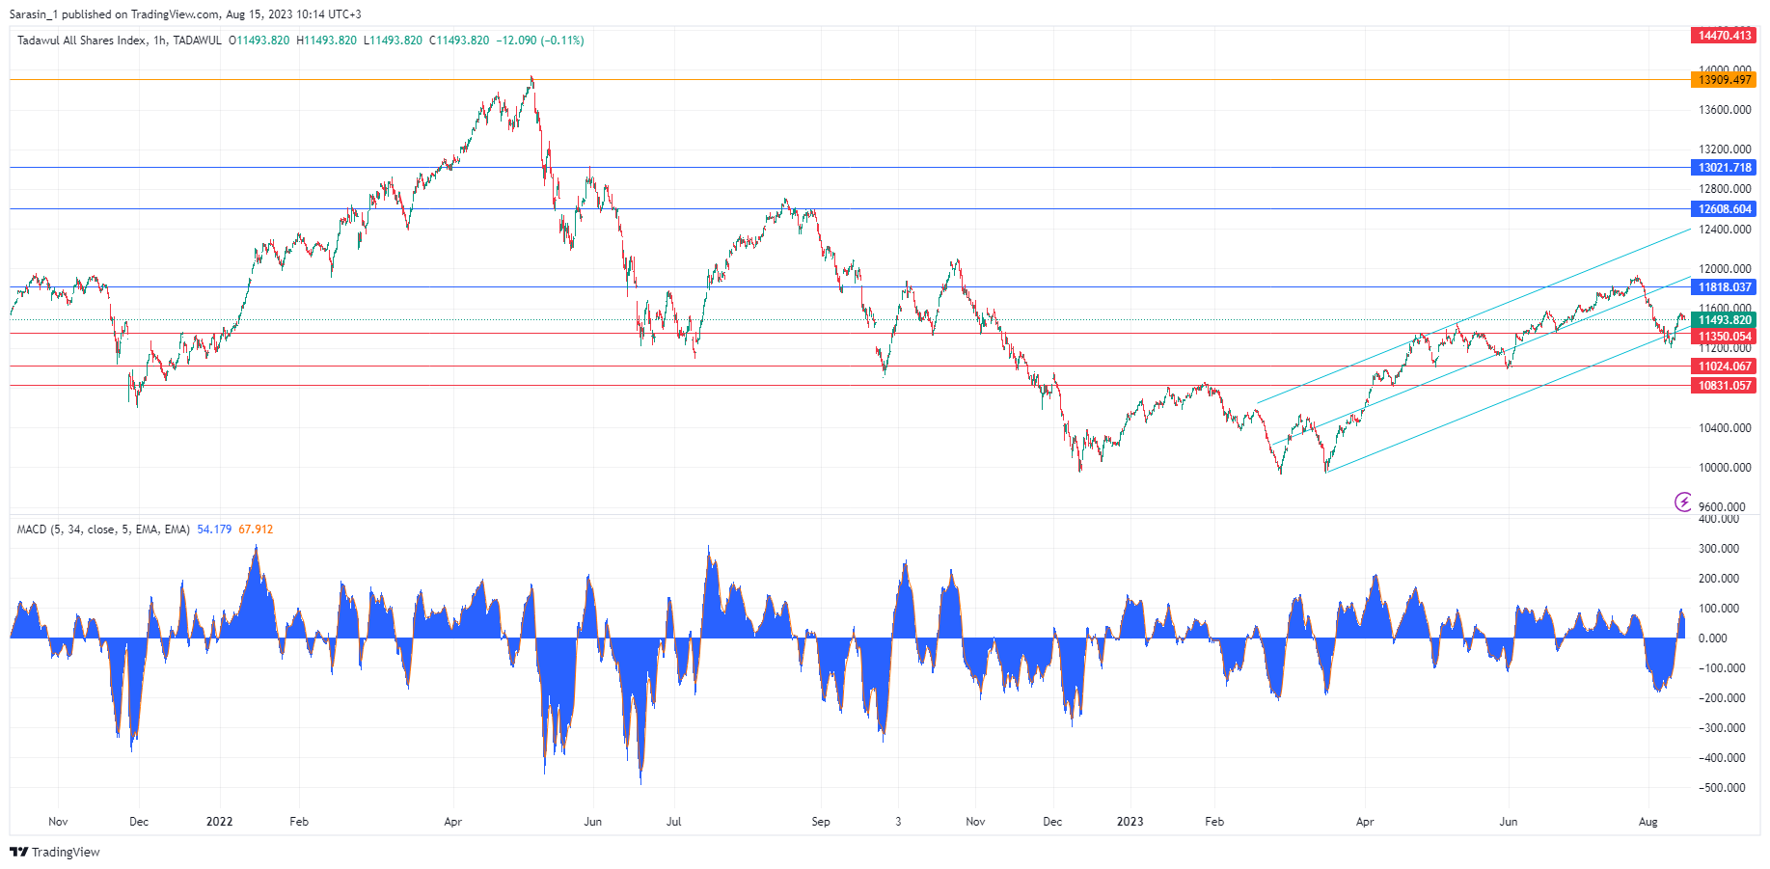The width and height of the screenshot is (1770, 869).
Task: Click the 200.000 MACD axis tick
Action: coord(1719,579)
